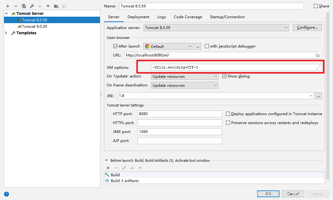The height and width of the screenshot is (200, 333).
Task: Remove selected configuration with minus icon
Action: point(16,6)
